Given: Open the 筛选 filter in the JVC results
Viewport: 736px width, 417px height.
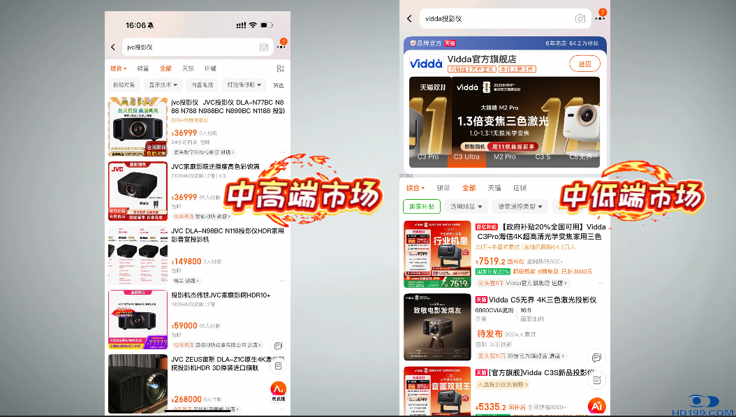Looking at the screenshot, I should 279,85.
